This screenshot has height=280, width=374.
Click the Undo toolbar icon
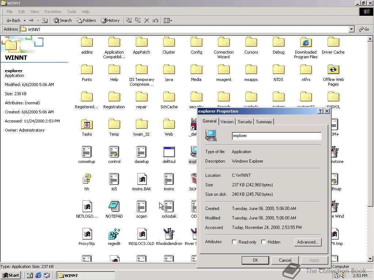coord(155,20)
